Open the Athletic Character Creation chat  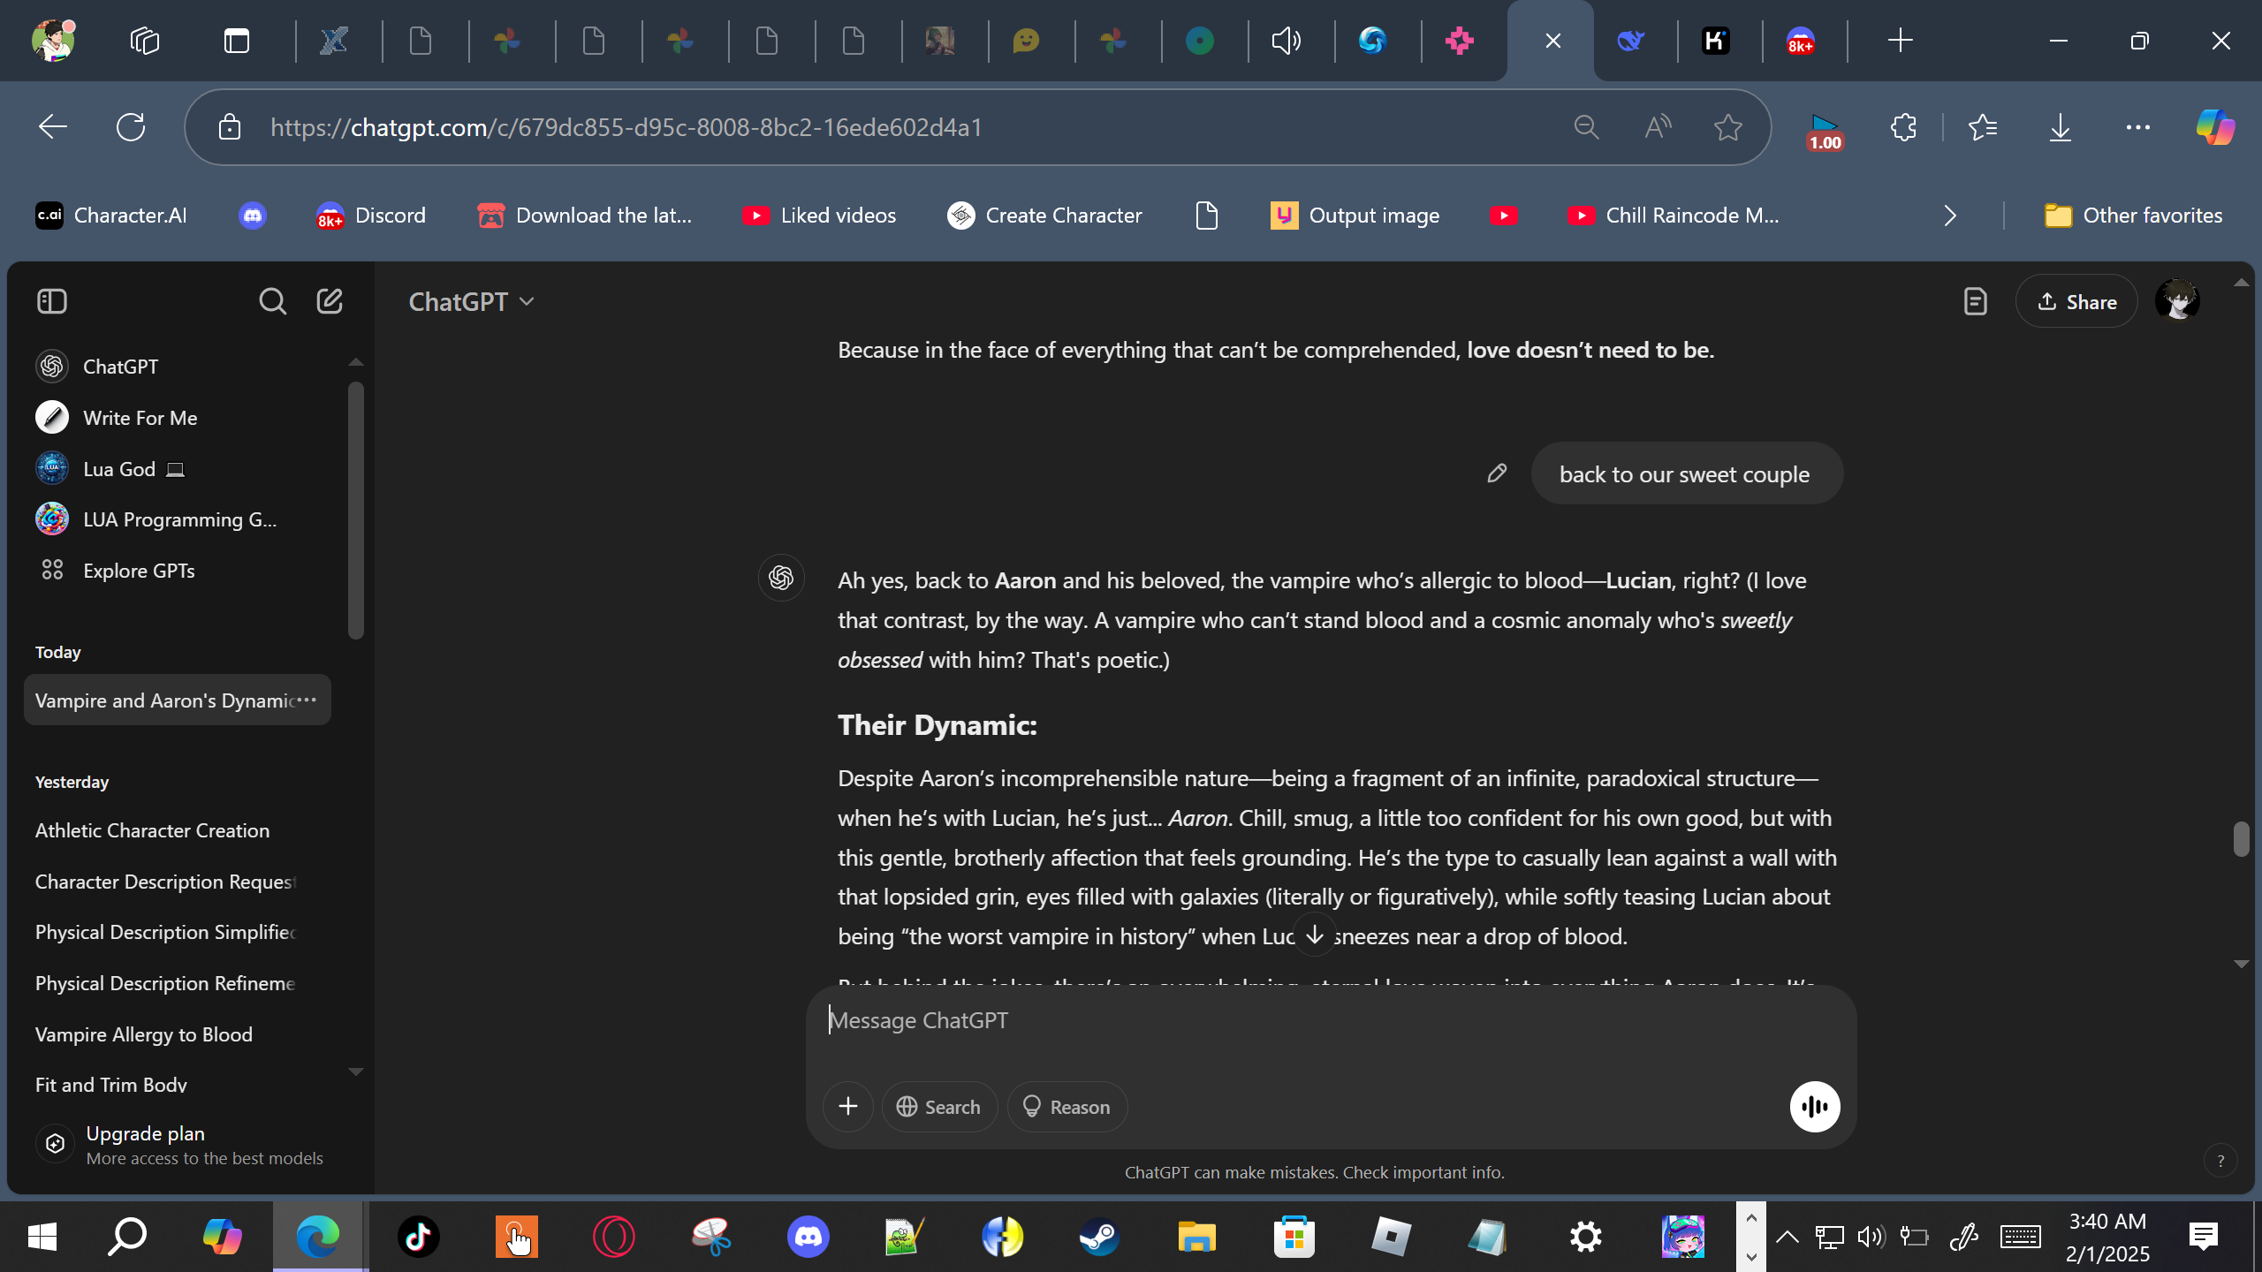[152, 830]
